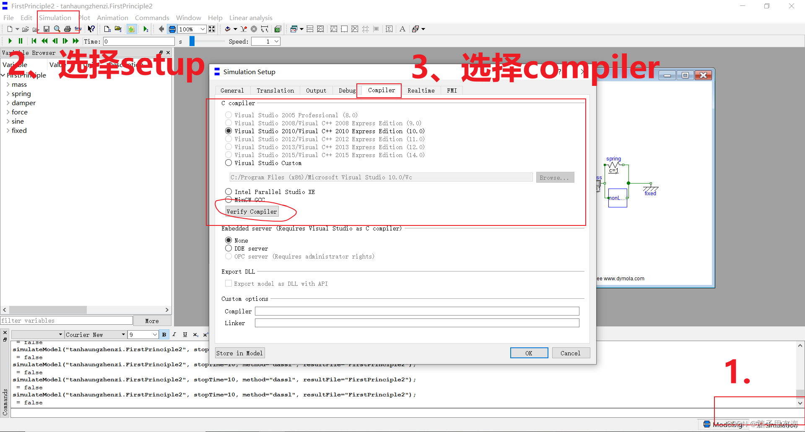Screen dimensions: 805x432
Task: Click the back arrow toolbar icon
Action: 161,29
